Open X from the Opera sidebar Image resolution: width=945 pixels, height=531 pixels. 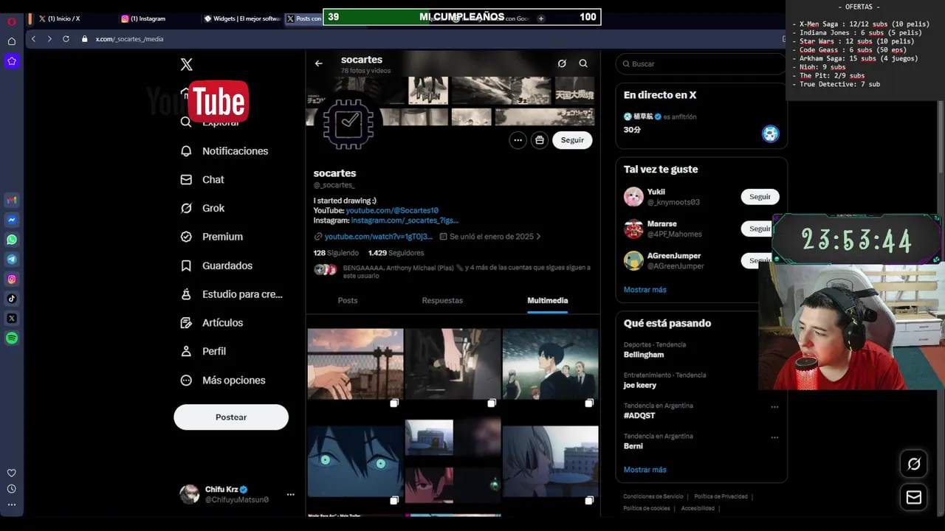tap(12, 319)
